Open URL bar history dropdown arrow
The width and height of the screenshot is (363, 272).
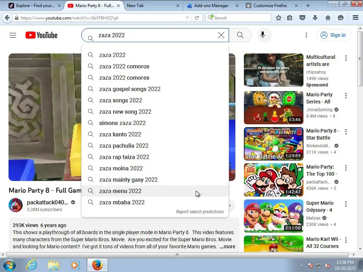(187, 18)
